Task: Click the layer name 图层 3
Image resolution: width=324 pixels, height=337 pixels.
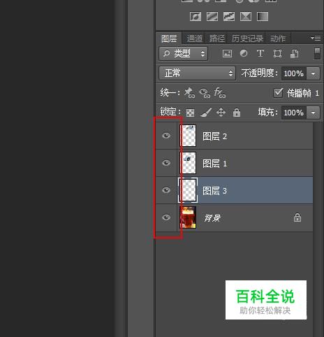Action: tap(214, 191)
